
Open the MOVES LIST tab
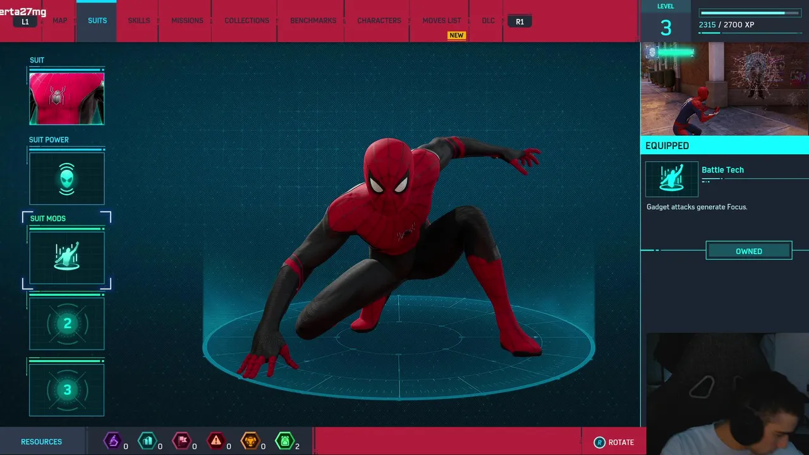coord(442,20)
